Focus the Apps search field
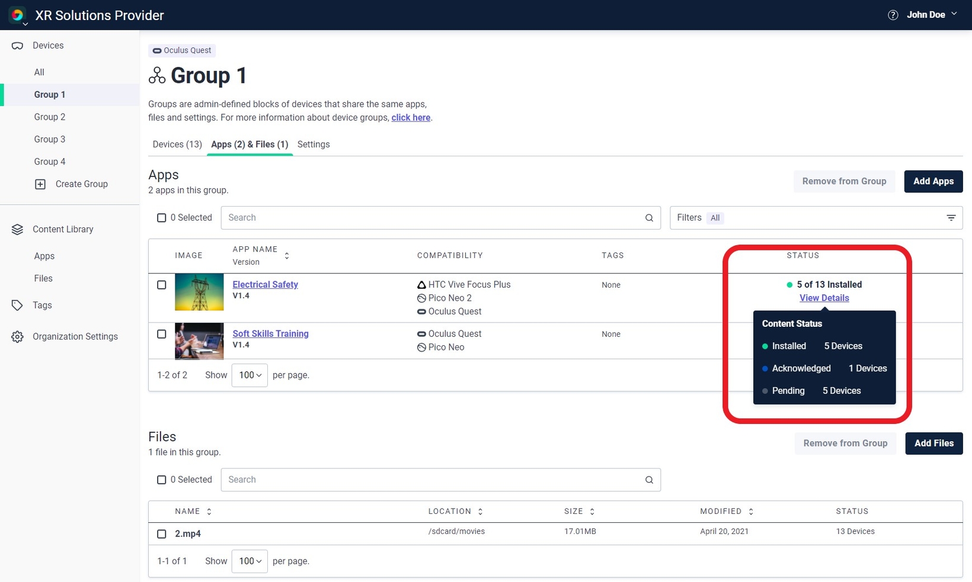Viewport: 972px width, 582px height. [440, 218]
